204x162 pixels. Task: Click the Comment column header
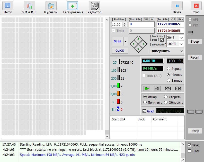coord(164,119)
